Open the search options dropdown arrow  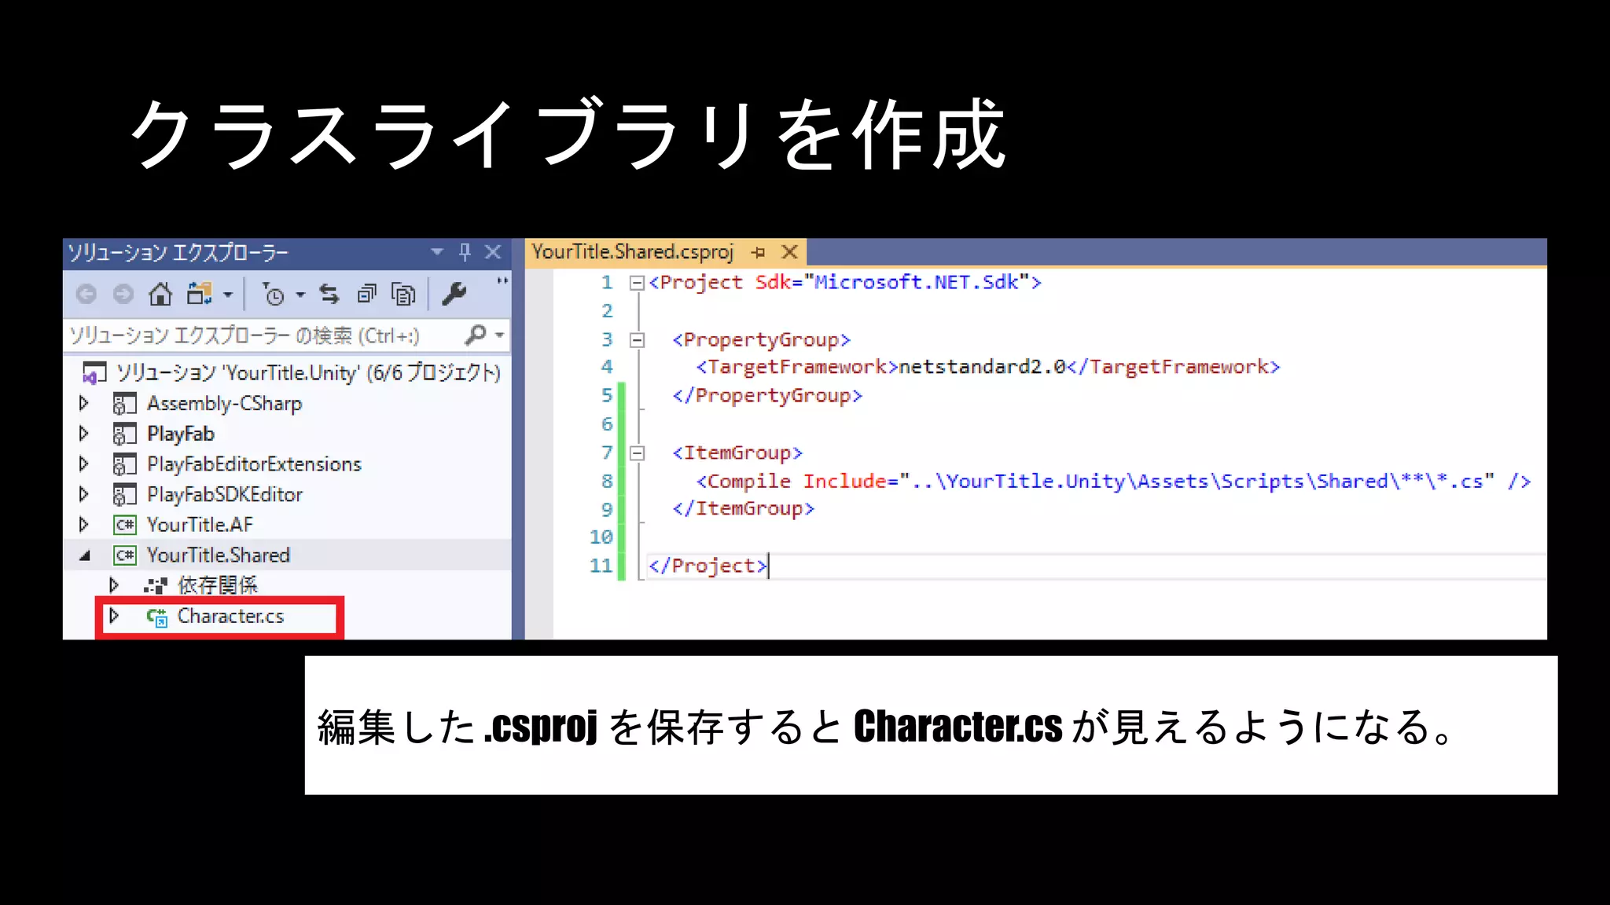(x=499, y=335)
